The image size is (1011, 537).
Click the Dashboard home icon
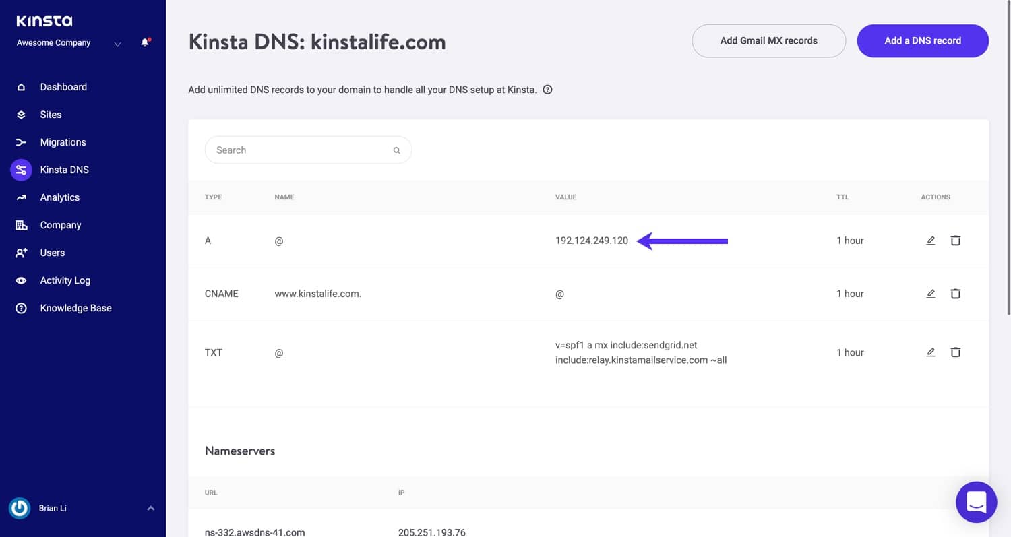(21, 87)
